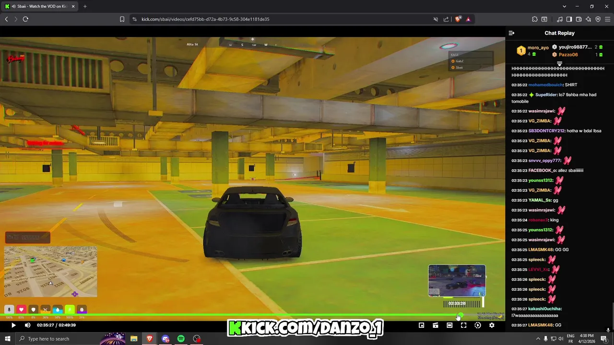
Task: Open a new browser tab
Action: 85,6
